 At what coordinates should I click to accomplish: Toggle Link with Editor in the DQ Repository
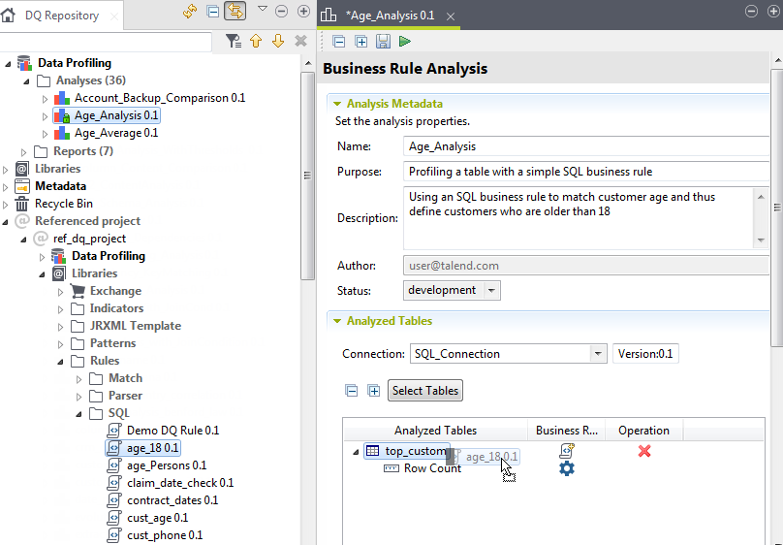(234, 12)
